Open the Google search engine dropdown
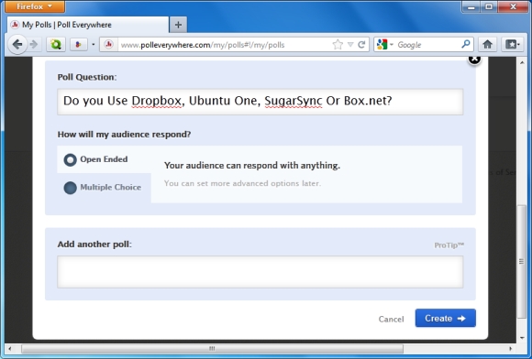Viewport: 532px width, 359px height. pyautogui.click(x=384, y=44)
